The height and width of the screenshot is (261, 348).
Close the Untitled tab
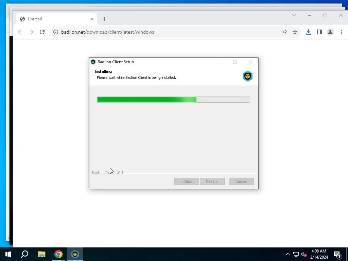tap(92, 19)
